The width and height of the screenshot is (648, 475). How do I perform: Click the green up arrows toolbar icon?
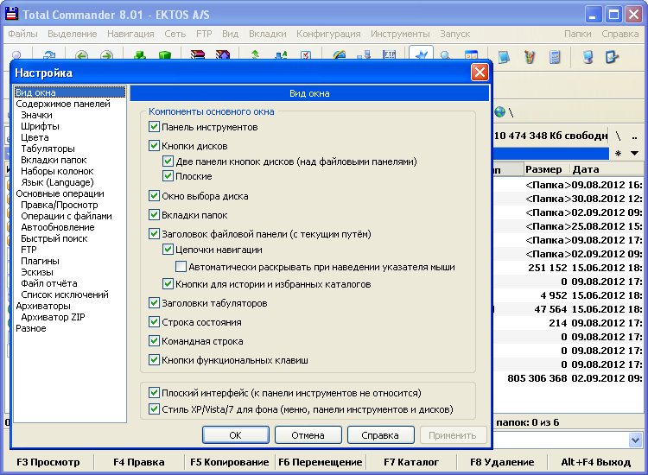coord(255,55)
